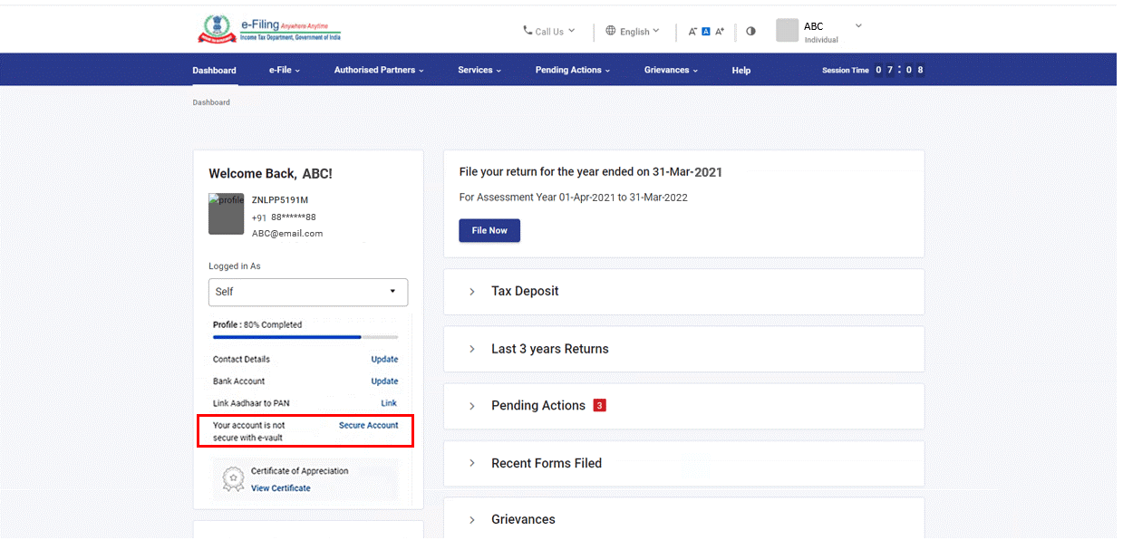This screenshot has height=540, width=1123.
Task: Click the globe language icon
Action: (x=610, y=31)
